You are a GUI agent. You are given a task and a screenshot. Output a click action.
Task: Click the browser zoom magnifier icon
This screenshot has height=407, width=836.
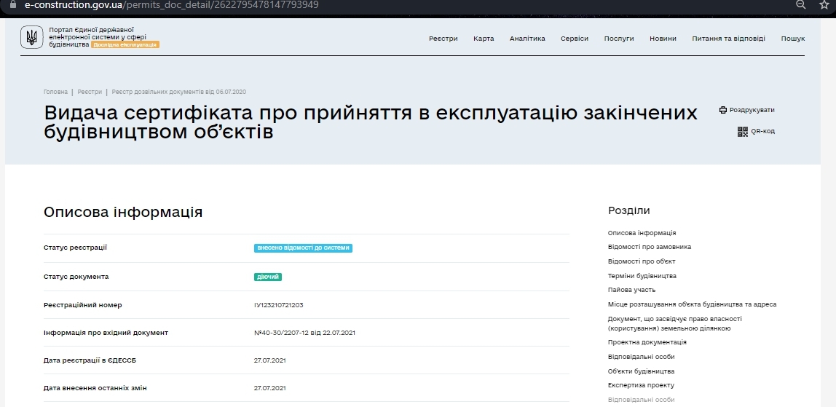[801, 5]
